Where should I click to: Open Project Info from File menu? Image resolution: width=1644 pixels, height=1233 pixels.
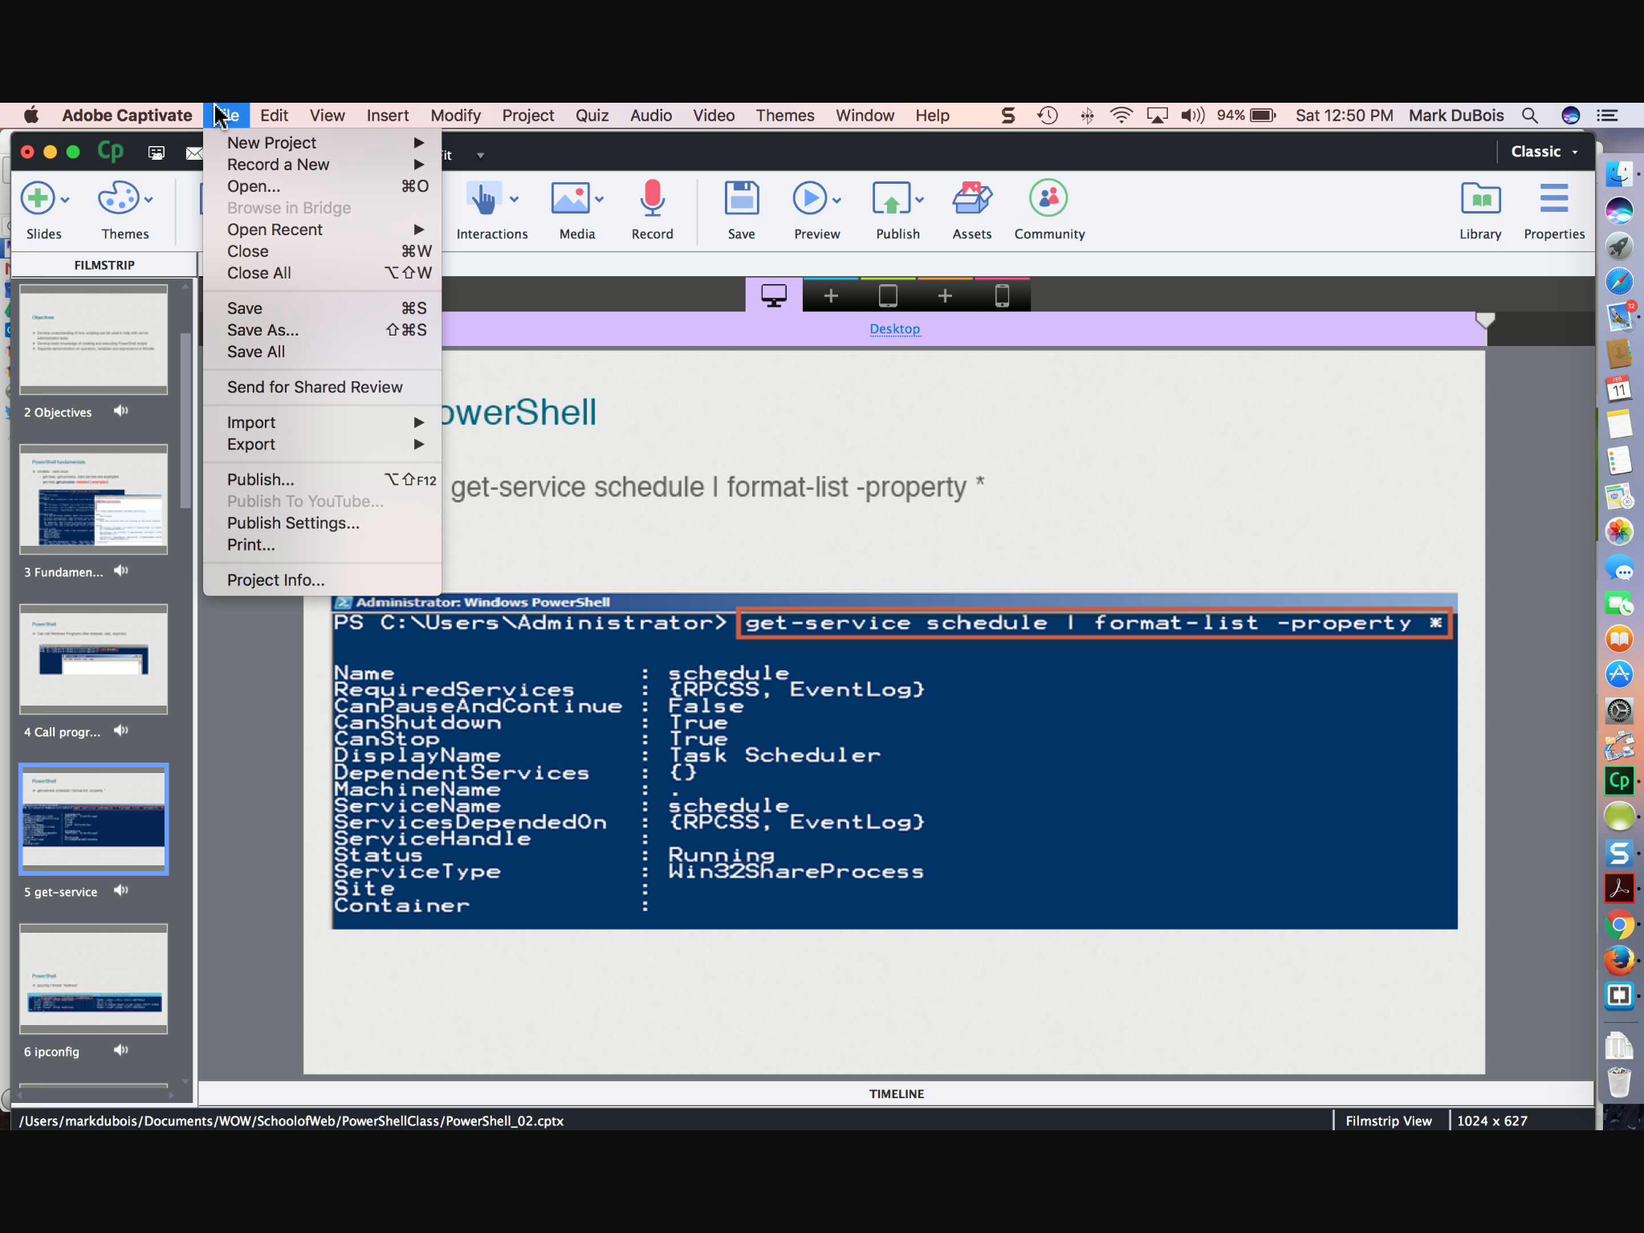click(x=322, y=580)
